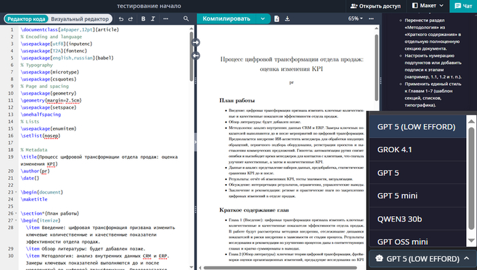
Task: Click Краткое содержание глав heading in PDF
Action: pos(254,210)
